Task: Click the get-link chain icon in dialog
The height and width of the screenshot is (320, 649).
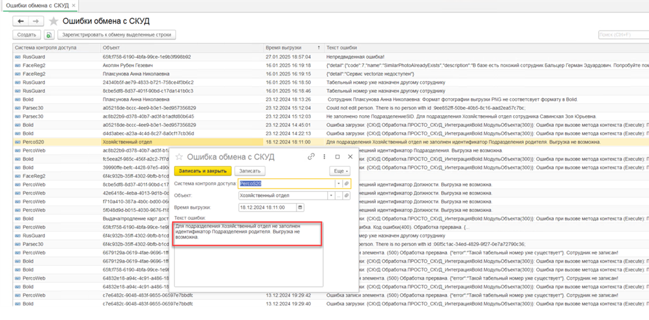Action: pos(311,157)
